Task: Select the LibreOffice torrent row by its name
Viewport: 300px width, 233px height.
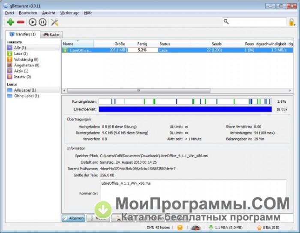Action: pyautogui.click(x=80, y=50)
